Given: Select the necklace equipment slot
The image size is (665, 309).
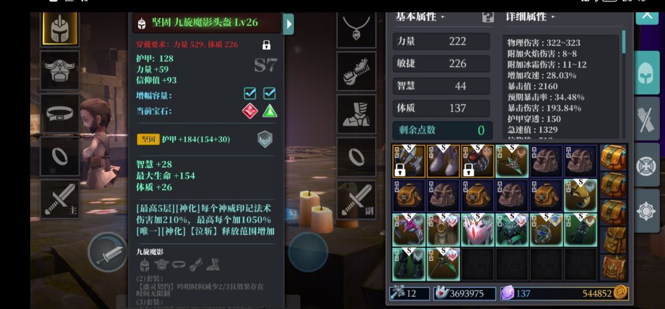Looking at the screenshot, I should click(357, 30).
